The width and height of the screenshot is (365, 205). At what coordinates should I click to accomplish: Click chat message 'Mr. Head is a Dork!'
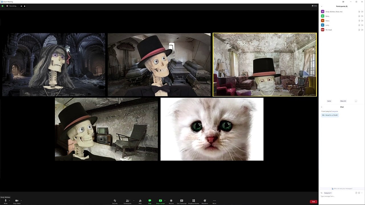pyautogui.click(x=330, y=115)
